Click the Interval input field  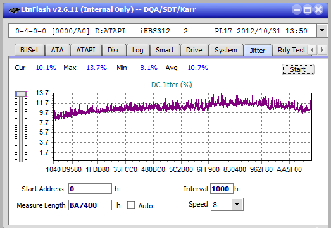(x=222, y=189)
